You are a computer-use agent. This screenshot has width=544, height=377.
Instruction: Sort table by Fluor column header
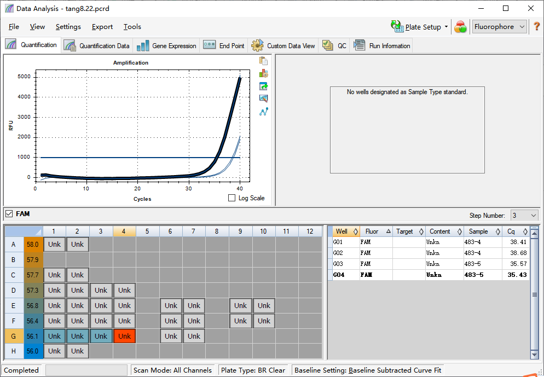point(376,231)
